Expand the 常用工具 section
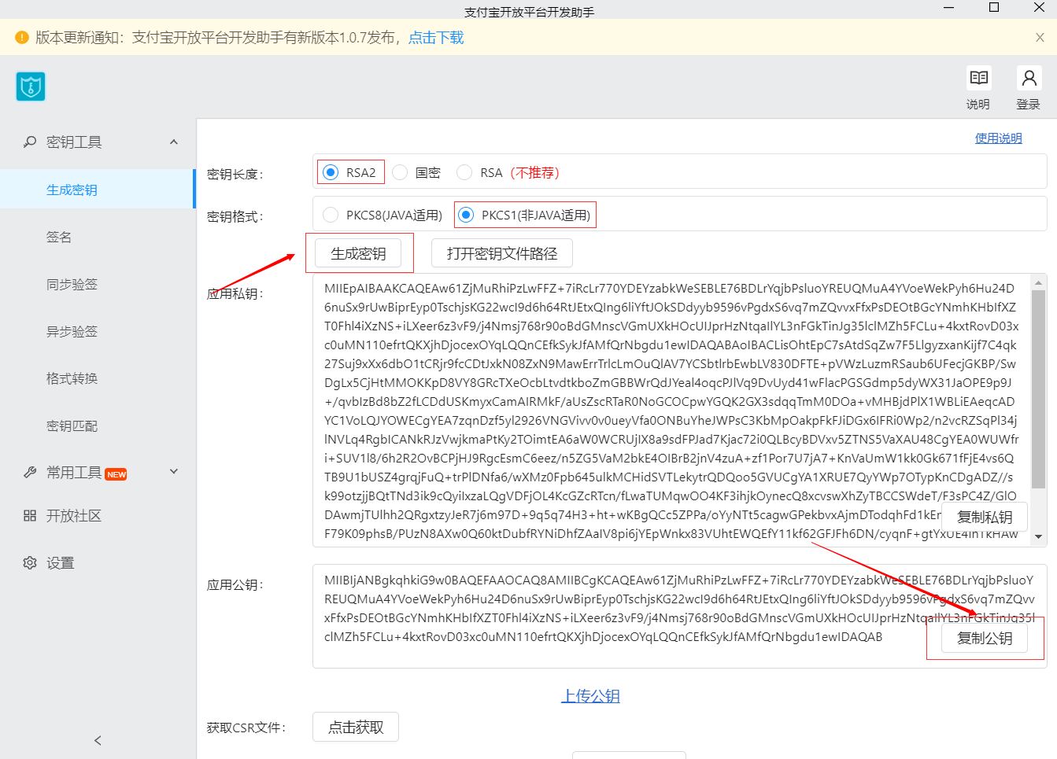Viewport: 1057px width, 759px height. tap(173, 473)
